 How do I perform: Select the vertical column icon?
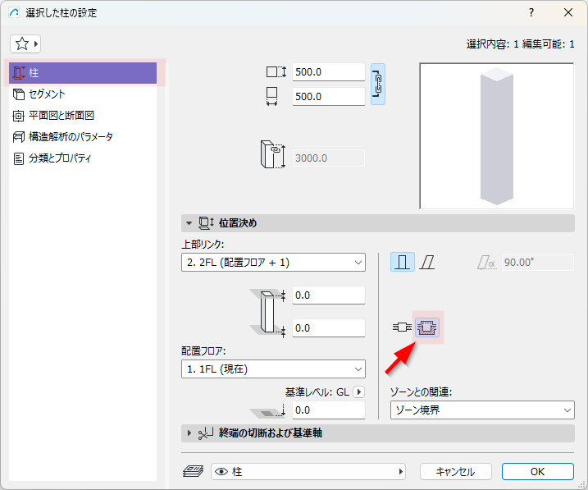point(403,262)
